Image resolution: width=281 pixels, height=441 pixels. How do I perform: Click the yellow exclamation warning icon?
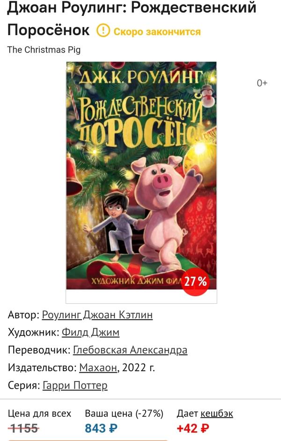(x=103, y=30)
